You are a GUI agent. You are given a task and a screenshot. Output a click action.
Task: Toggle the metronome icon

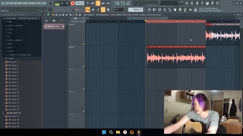[x=88, y=3]
